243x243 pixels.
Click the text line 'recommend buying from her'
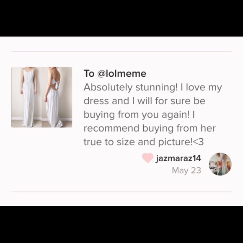point(150,128)
